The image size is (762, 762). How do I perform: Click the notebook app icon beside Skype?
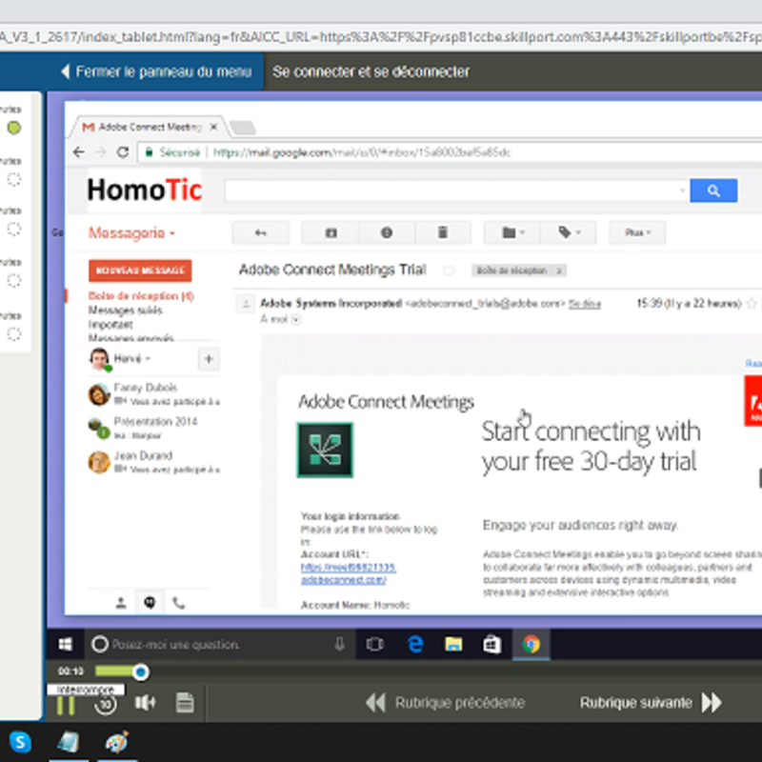click(68, 742)
